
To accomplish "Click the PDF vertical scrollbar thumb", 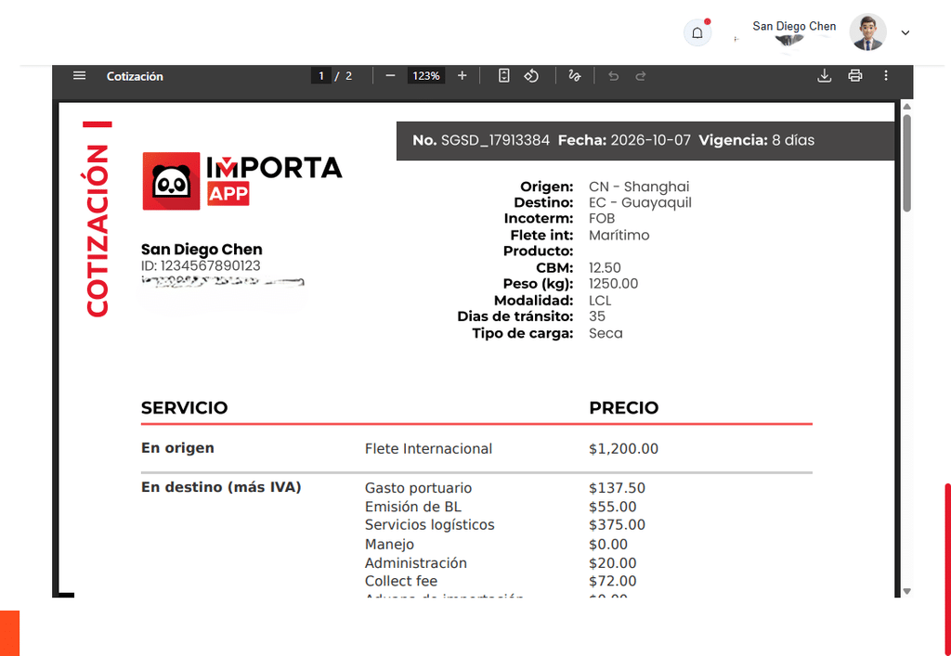I will [x=906, y=162].
